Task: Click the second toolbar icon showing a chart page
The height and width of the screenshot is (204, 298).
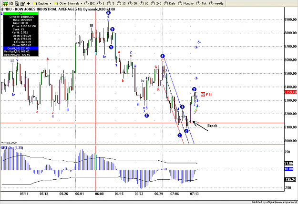Action: pyautogui.click(x=11, y=3)
